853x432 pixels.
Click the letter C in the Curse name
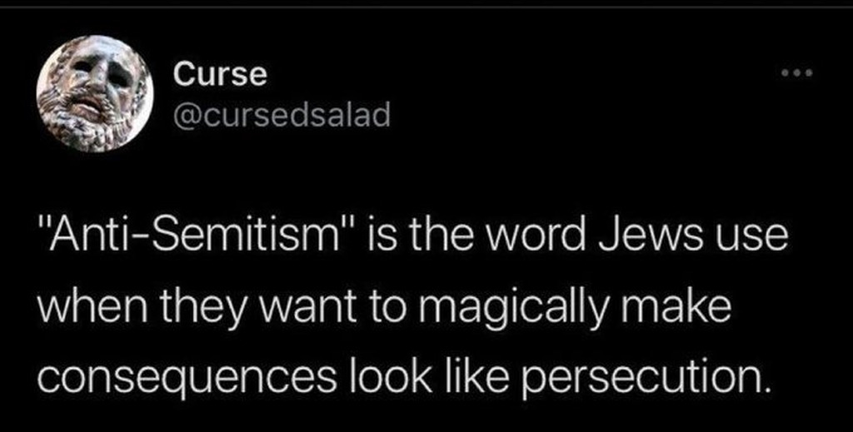tap(183, 74)
